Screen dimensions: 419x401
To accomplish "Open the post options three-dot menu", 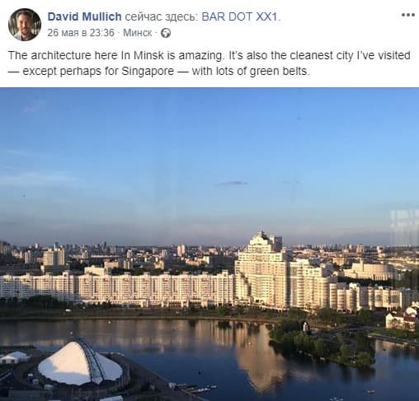I will coord(407,15).
